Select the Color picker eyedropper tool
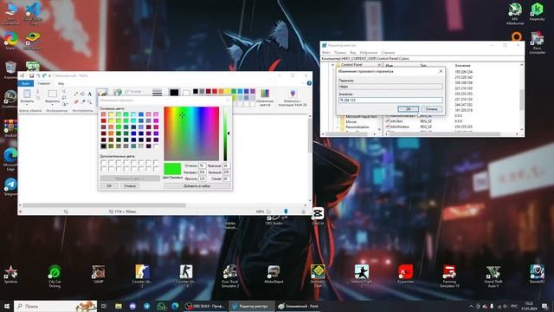 [x=82, y=102]
